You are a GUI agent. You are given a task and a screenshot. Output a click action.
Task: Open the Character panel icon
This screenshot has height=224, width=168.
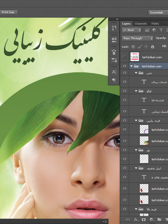(114, 72)
